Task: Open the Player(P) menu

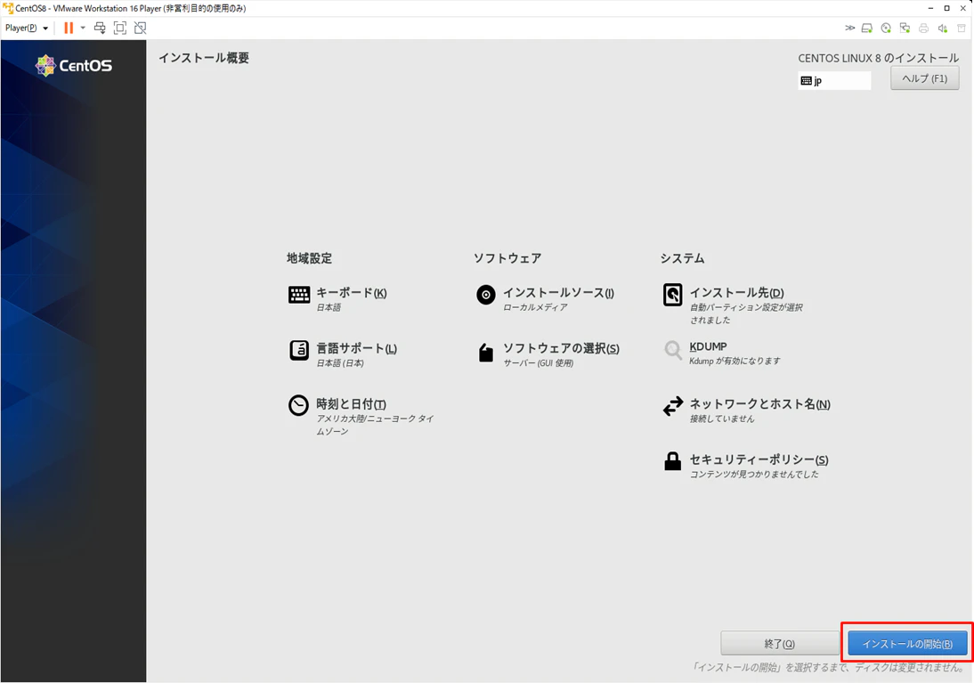Action: [x=26, y=28]
